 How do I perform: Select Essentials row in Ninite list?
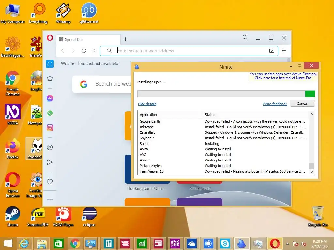click(223, 132)
